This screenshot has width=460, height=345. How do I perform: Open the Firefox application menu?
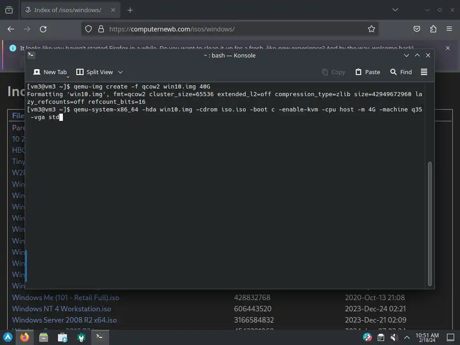click(x=449, y=29)
